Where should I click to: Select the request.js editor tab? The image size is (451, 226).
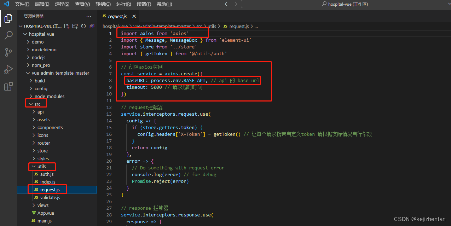pos(118,16)
